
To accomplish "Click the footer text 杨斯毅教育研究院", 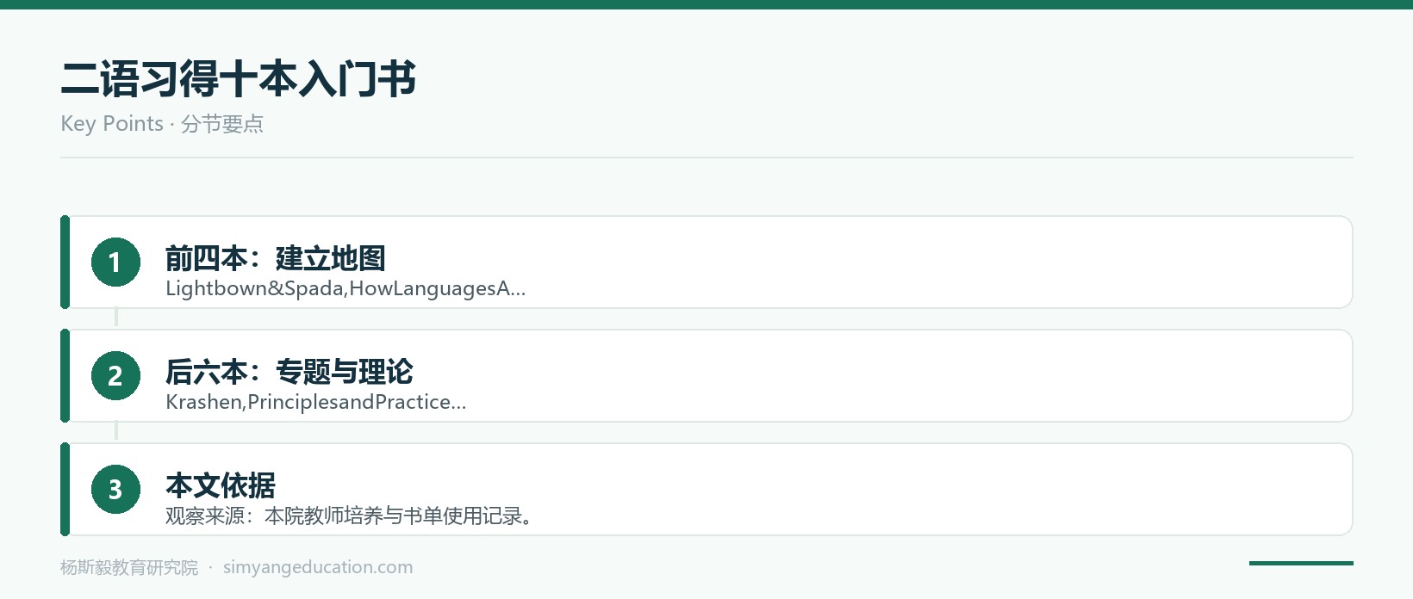I will tap(129, 567).
